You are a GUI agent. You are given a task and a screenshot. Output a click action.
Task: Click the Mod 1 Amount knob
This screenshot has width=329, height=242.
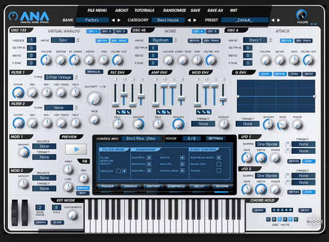tap(24, 153)
